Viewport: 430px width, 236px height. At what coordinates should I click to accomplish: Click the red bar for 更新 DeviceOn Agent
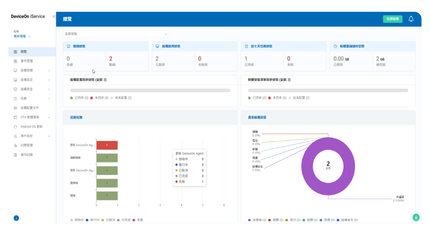click(107, 145)
